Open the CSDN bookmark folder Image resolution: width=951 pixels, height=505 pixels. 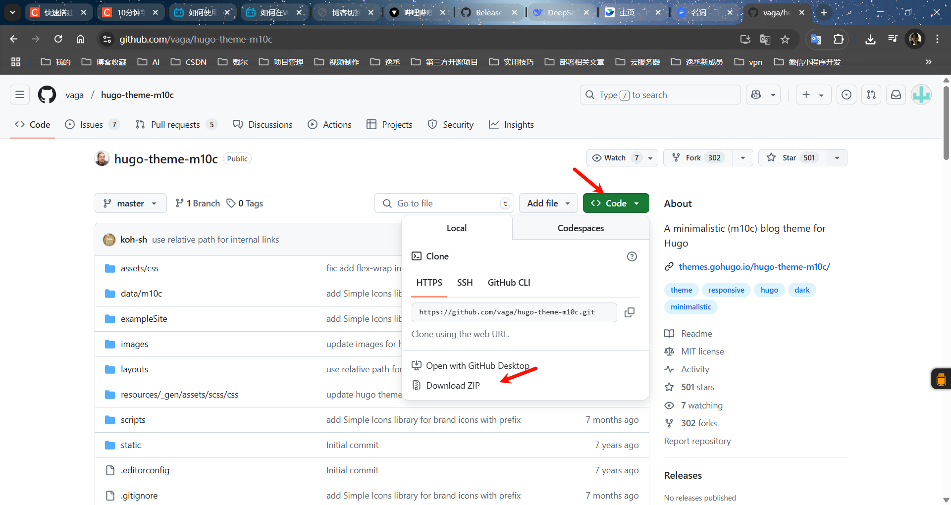click(x=189, y=62)
